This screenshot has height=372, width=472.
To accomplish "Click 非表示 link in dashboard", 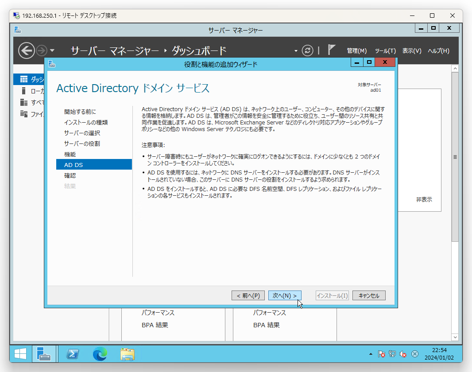I will click(x=424, y=200).
